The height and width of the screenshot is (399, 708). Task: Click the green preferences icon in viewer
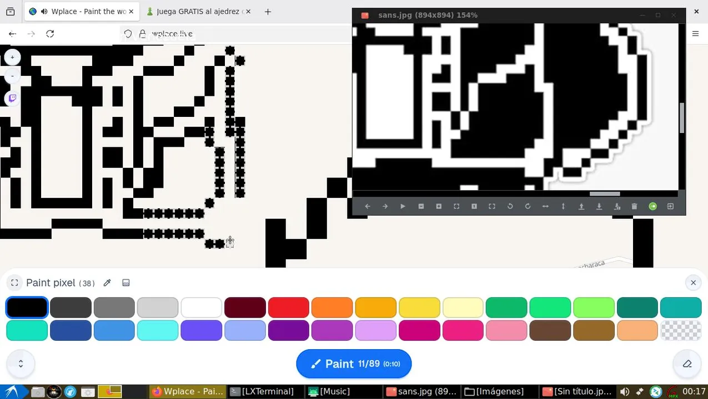(x=653, y=206)
